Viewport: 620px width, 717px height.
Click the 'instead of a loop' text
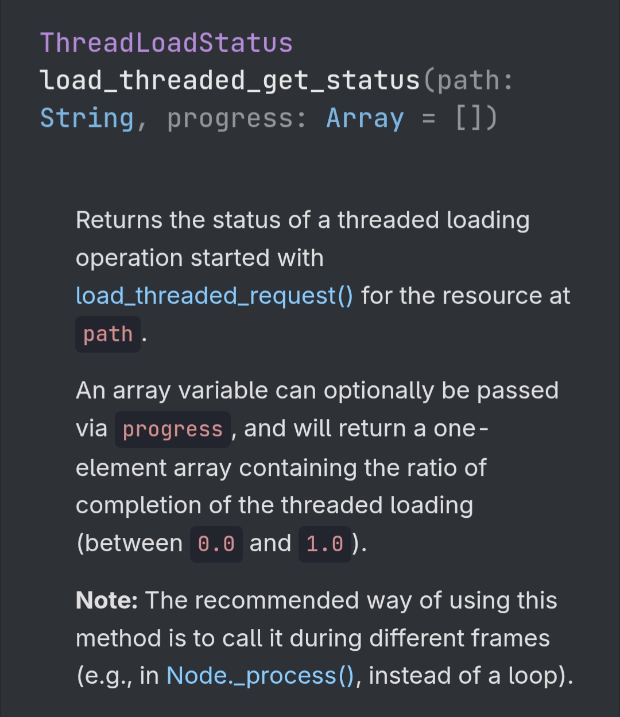point(471,676)
